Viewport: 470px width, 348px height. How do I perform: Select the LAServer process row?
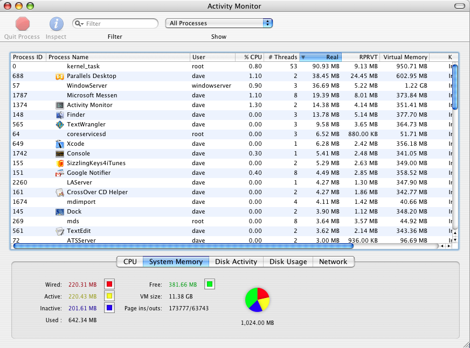(x=231, y=182)
